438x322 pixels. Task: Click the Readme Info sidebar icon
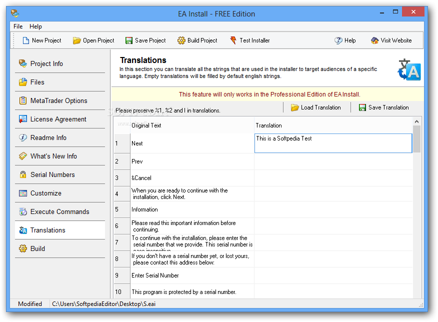coord(23,137)
